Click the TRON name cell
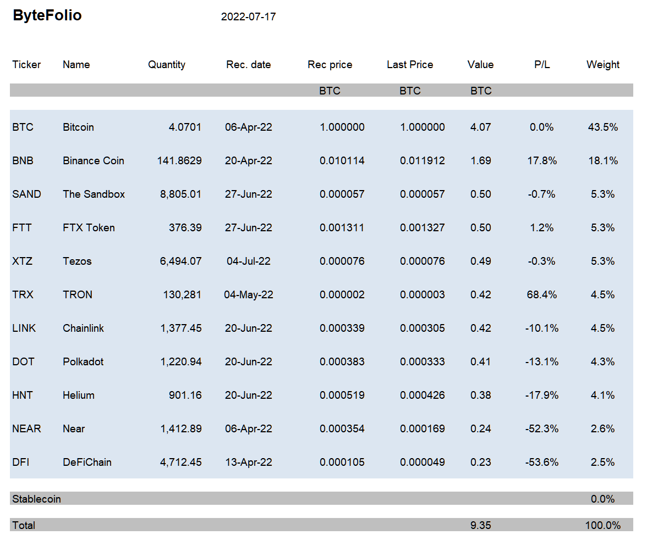This screenshot has height=546, width=647. pyautogui.click(x=78, y=294)
